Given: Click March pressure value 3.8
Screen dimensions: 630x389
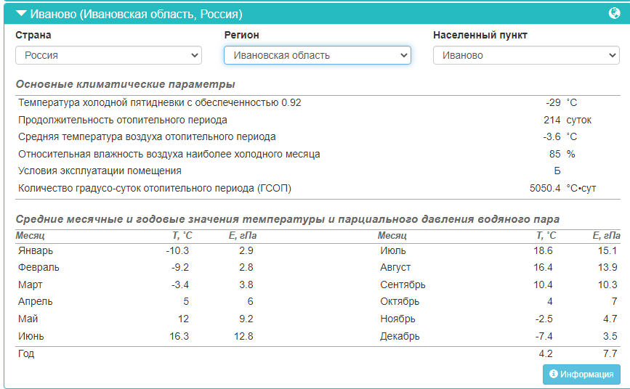Looking at the screenshot, I should pos(246,284).
